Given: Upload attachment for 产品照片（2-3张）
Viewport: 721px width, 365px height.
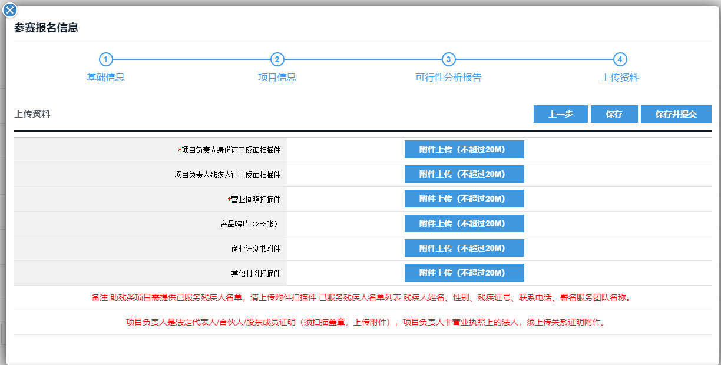Looking at the screenshot, I should (x=464, y=223).
